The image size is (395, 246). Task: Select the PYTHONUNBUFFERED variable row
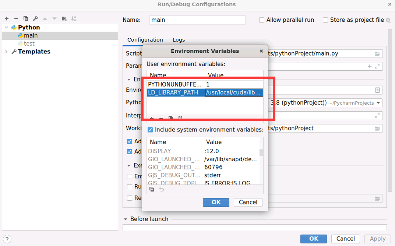point(205,84)
